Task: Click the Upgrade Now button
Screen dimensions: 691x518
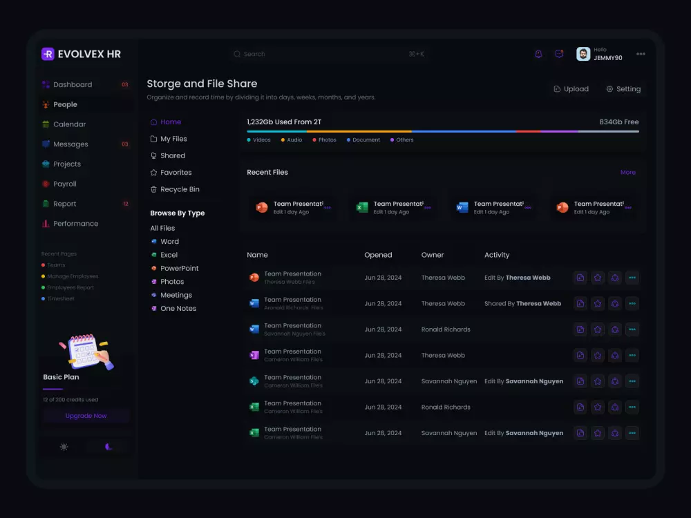Action: [86, 416]
